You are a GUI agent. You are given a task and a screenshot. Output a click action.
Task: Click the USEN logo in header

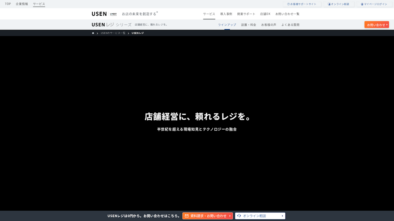click(x=99, y=14)
